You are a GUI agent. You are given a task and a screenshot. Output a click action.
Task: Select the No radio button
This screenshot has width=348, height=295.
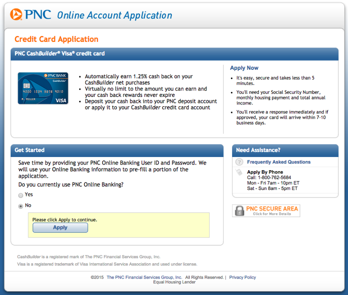click(21, 206)
